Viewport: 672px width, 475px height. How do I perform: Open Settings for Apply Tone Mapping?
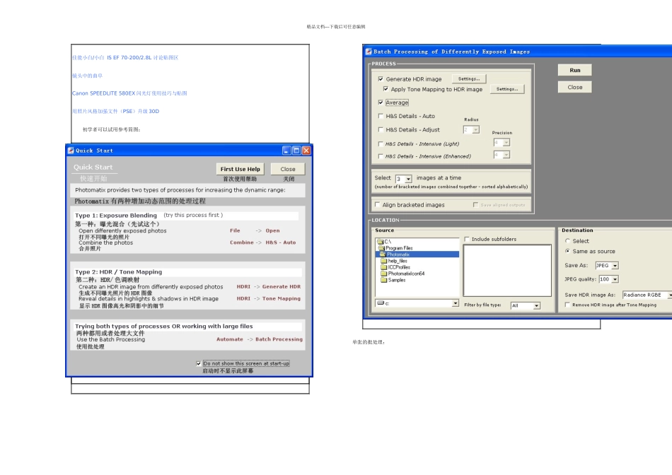coord(507,89)
